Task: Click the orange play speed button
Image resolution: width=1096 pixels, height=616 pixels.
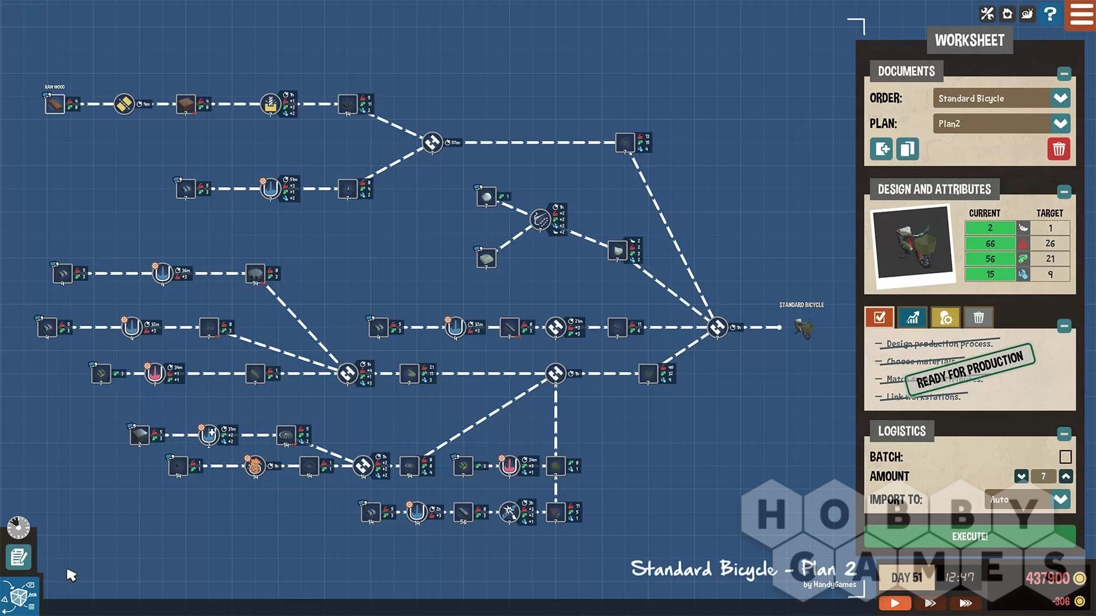Action: (894, 603)
